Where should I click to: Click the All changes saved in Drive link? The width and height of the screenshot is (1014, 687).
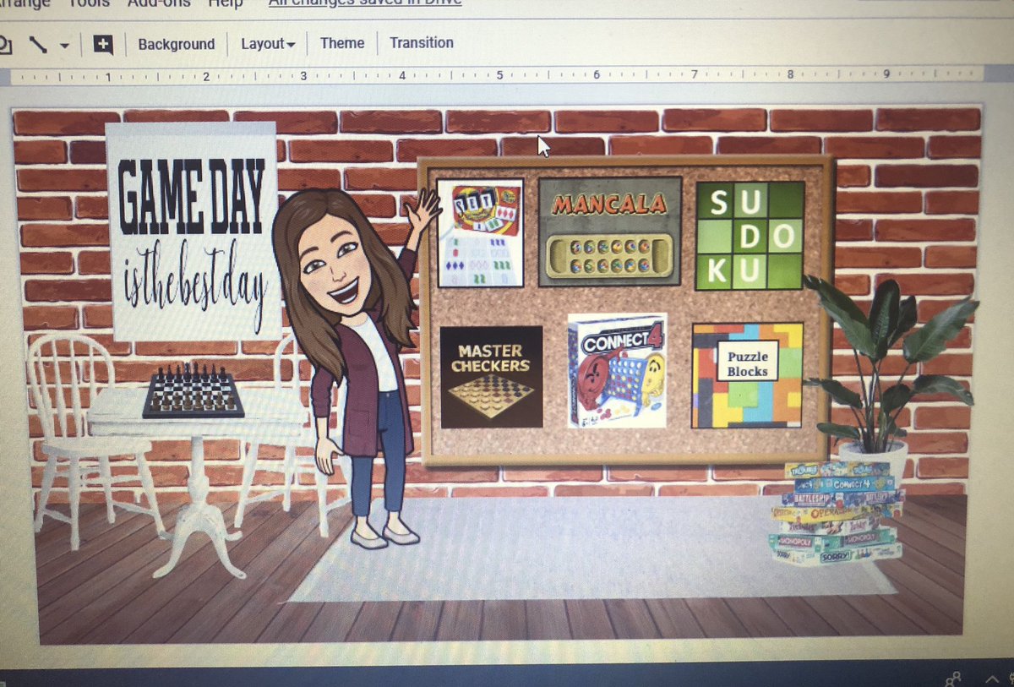pos(365,3)
